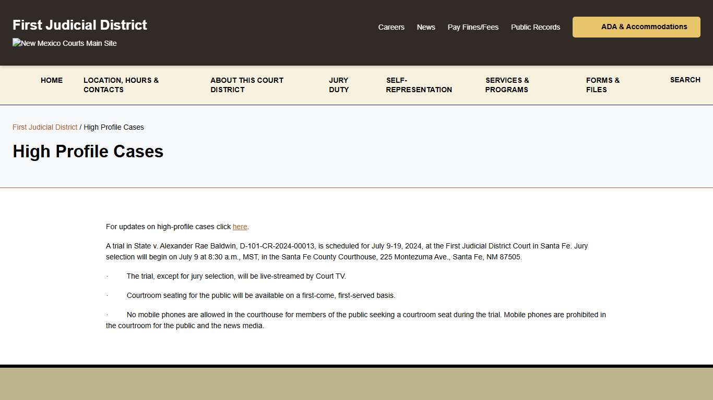Screen dimensions: 713x400
Task: Follow First Judicial District breadcrumb link
Action: click(x=45, y=127)
